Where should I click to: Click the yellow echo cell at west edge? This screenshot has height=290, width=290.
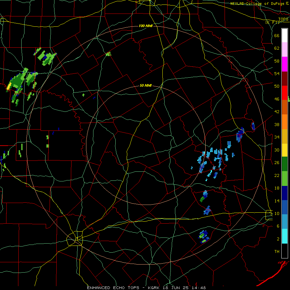point(8,87)
